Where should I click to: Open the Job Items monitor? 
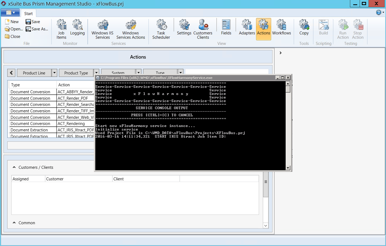pos(61,29)
